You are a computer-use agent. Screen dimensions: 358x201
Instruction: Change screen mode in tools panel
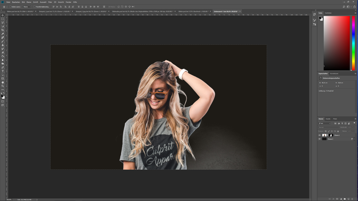pyautogui.click(x=3, y=105)
